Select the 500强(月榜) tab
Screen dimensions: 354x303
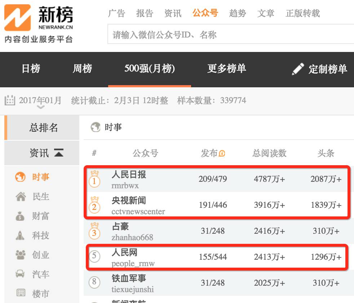[x=150, y=69]
